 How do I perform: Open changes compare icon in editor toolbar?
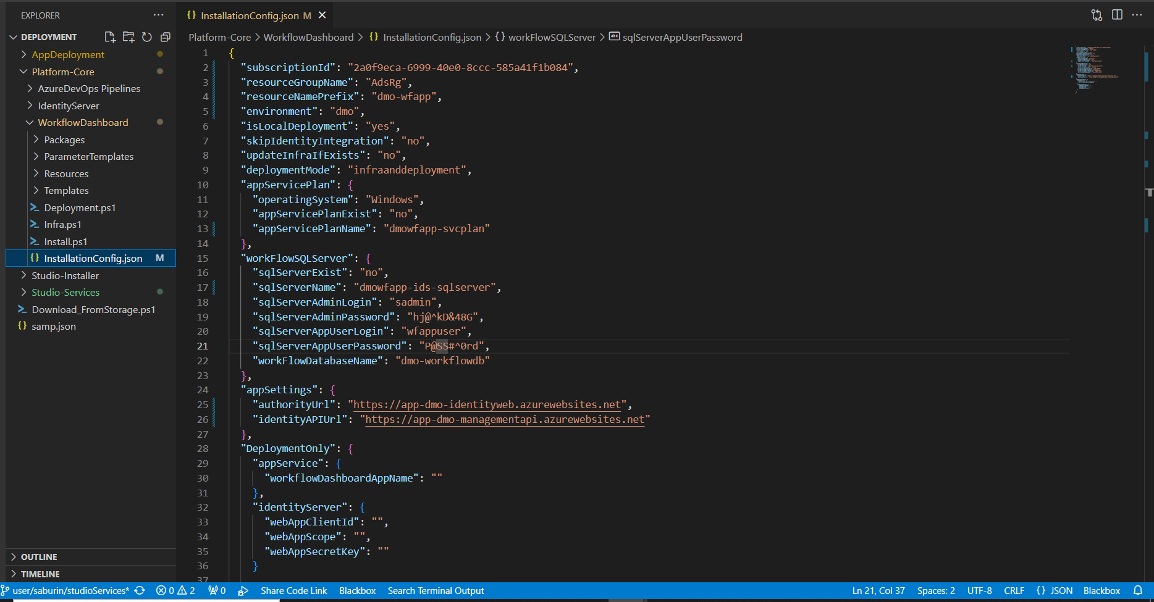click(x=1097, y=15)
